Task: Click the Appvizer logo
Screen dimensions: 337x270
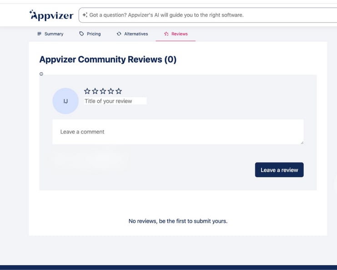Action: point(51,15)
